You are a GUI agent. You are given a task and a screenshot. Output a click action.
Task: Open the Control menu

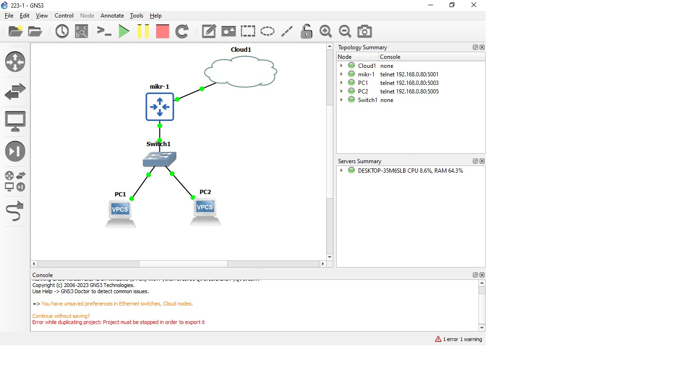[64, 16]
